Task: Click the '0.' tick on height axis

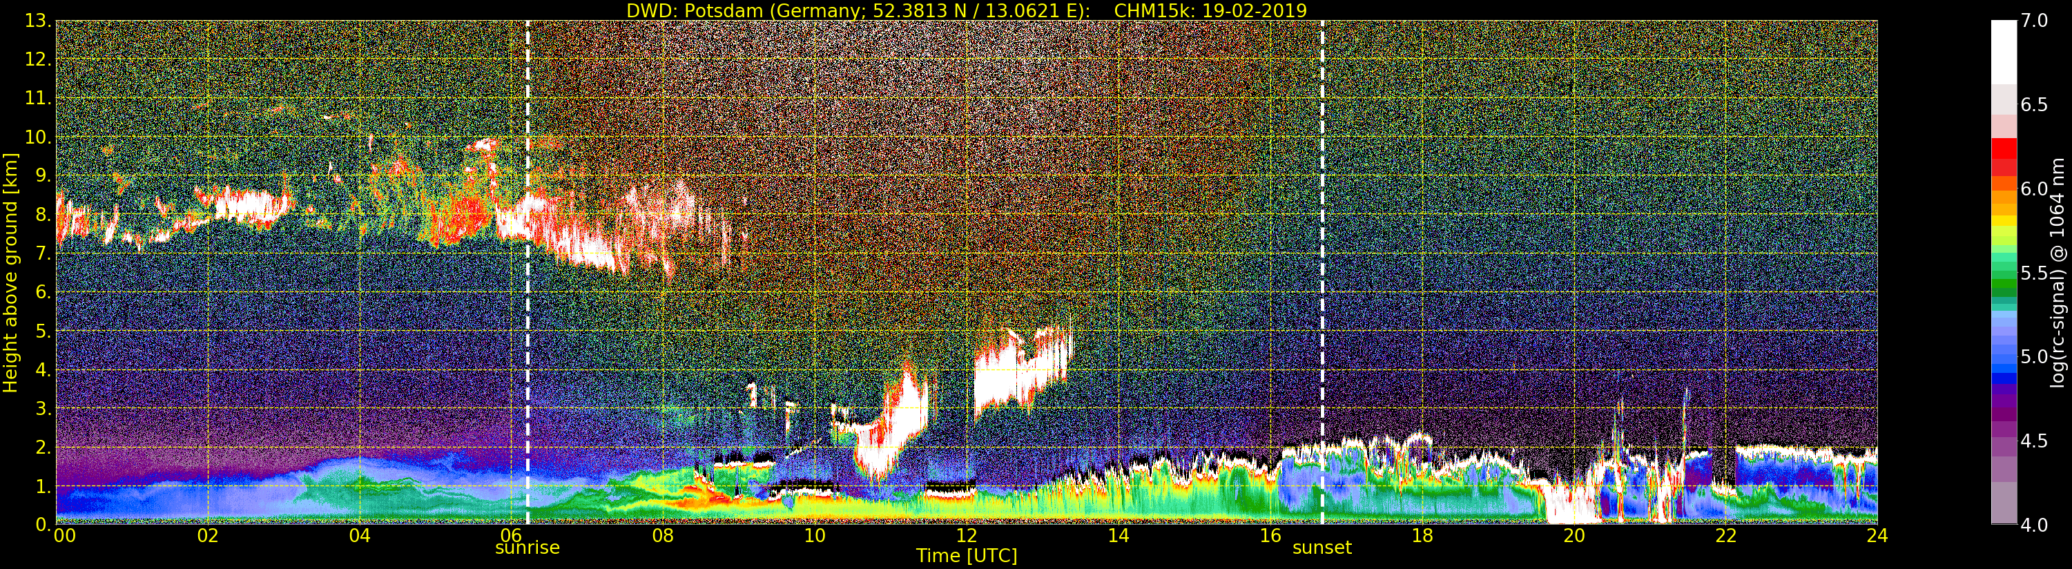Action: (x=43, y=525)
